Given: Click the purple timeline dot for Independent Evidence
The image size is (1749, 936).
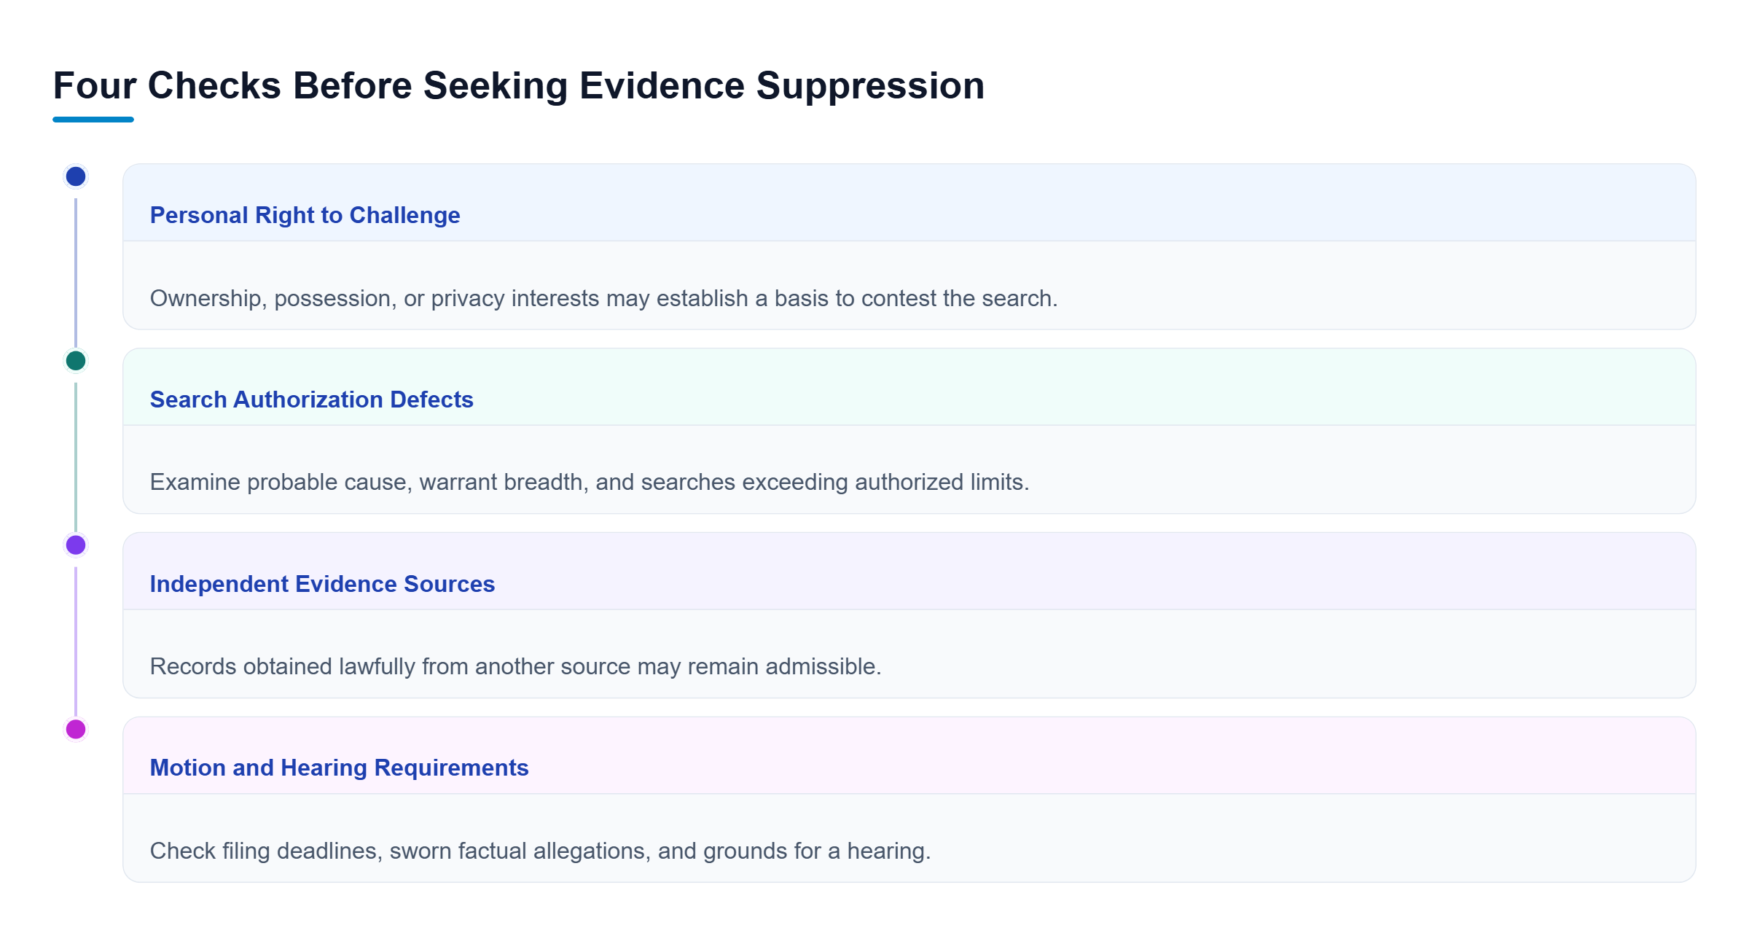Looking at the screenshot, I should (76, 545).
